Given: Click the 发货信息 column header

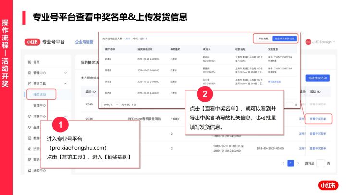Looking at the screenshot, I should [273, 49].
